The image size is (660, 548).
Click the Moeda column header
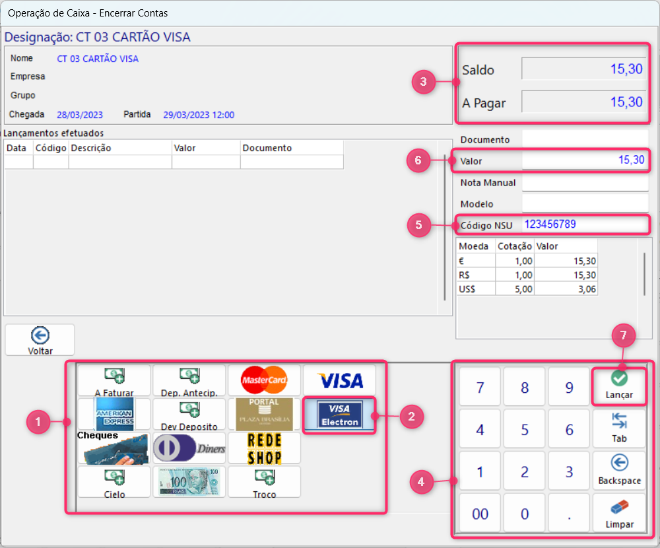tap(476, 246)
